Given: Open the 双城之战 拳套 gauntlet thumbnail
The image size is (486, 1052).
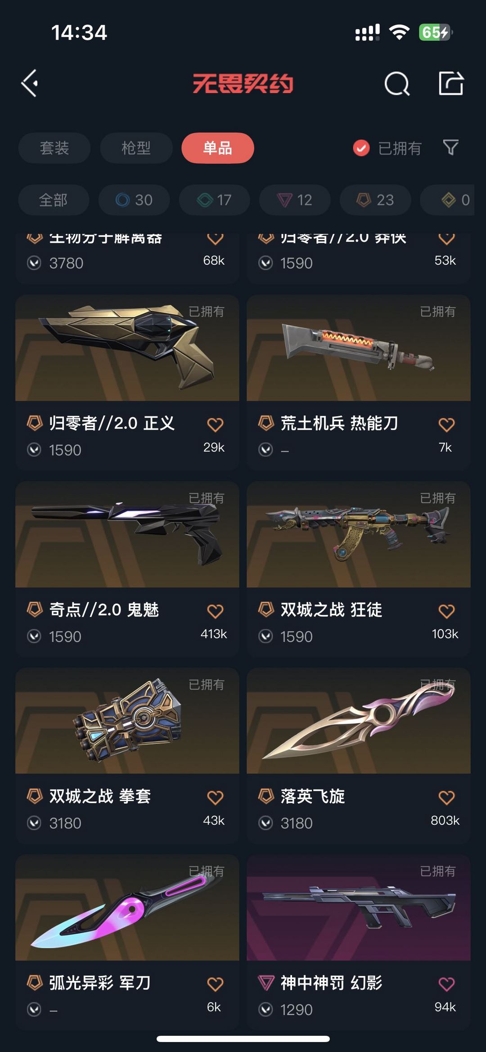Looking at the screenshot, I should point(127,721).
